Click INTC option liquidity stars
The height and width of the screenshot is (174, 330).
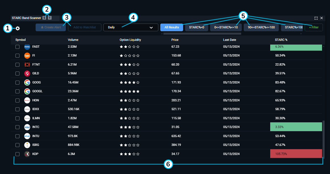click(x=130, y=127)
